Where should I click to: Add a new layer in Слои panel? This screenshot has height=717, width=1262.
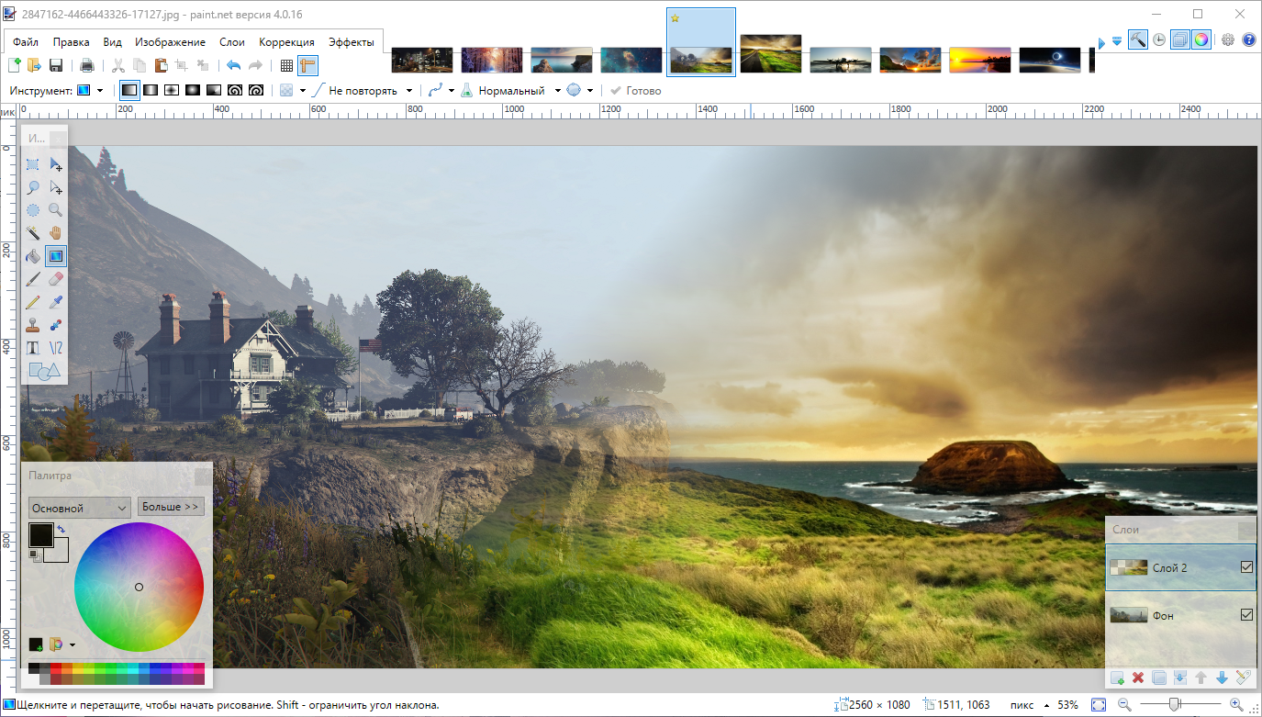1117,678
